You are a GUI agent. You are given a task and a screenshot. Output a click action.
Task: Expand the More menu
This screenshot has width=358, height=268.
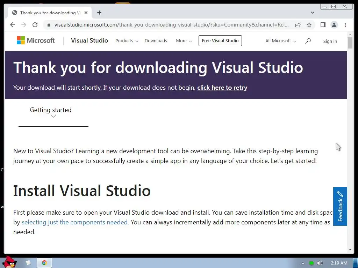184,41
